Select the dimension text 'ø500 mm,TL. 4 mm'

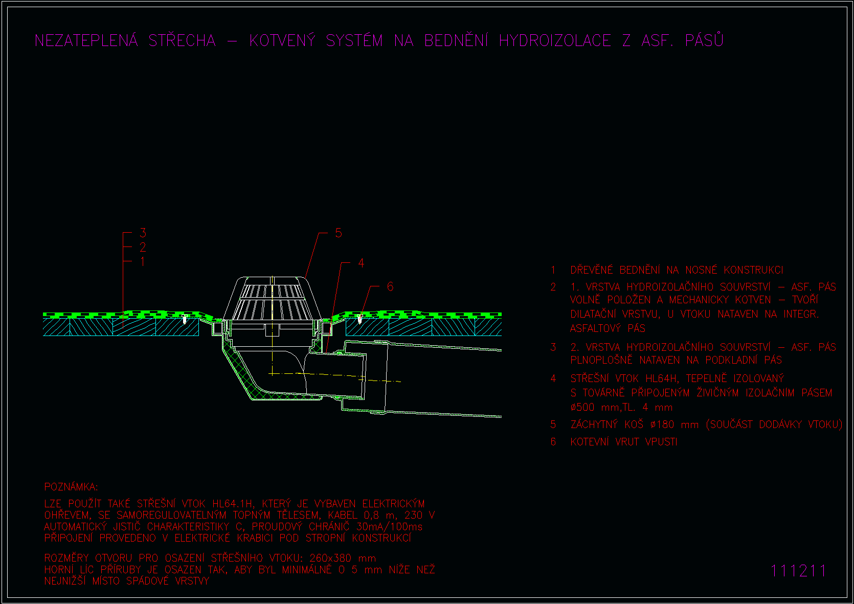[621, 408]
